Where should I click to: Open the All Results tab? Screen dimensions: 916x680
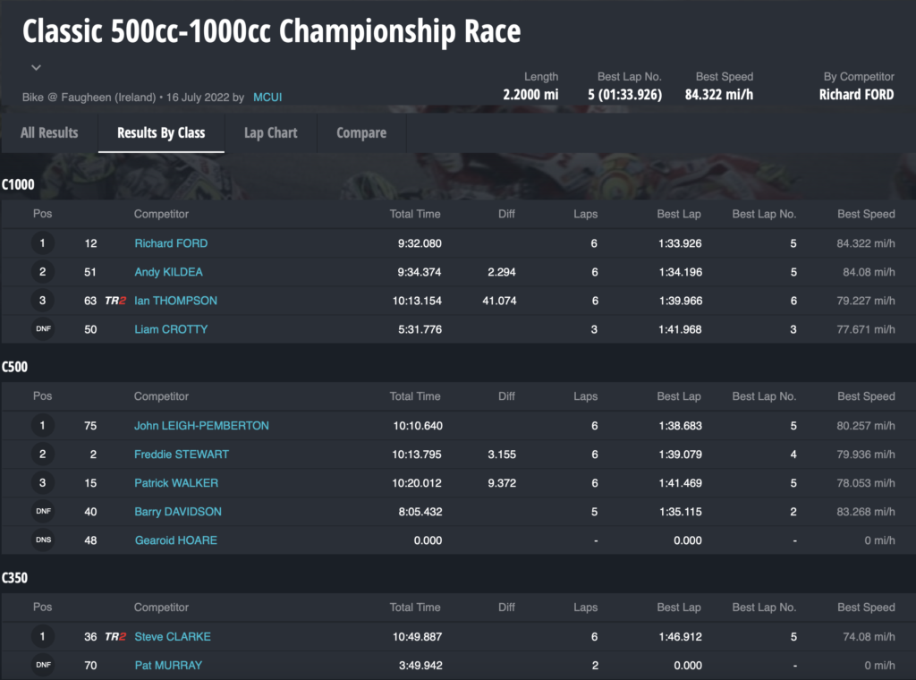pyautogui.click(x=49, y=132)
